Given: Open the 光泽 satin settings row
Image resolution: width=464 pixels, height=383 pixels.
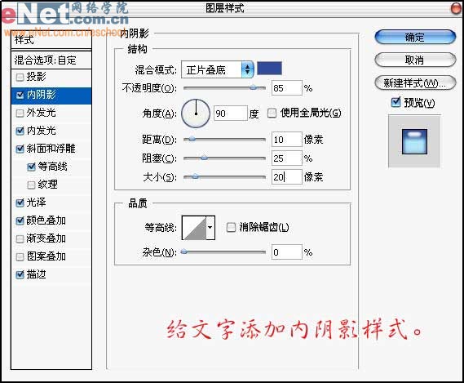Looking at the screenshot, I should 51,203.
